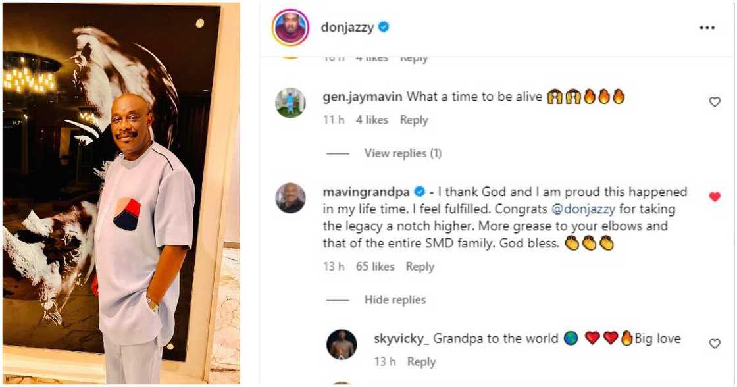
Task: Expand View replies (1) under gen.jaymavin
Action: [403, 153]
